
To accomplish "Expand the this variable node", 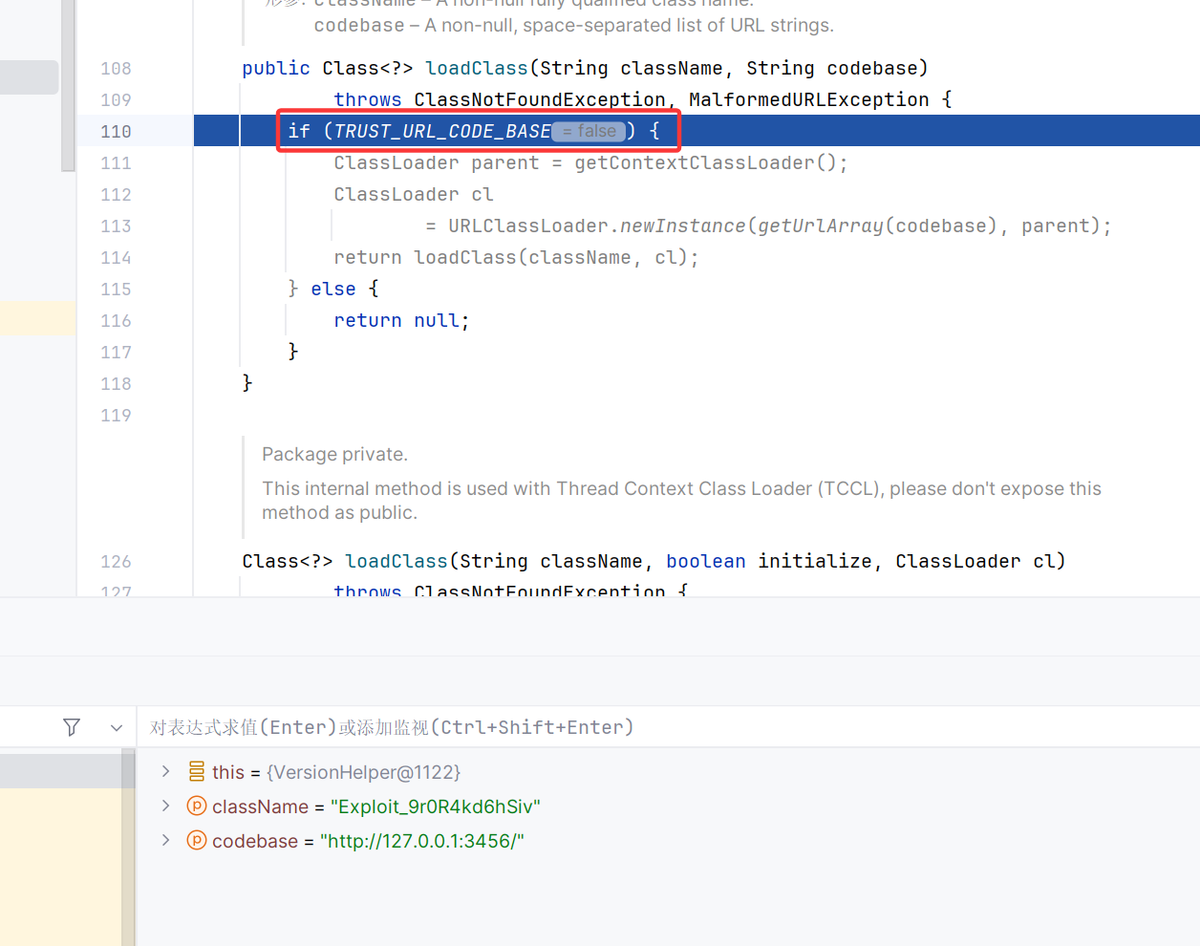I will [165, 771].
